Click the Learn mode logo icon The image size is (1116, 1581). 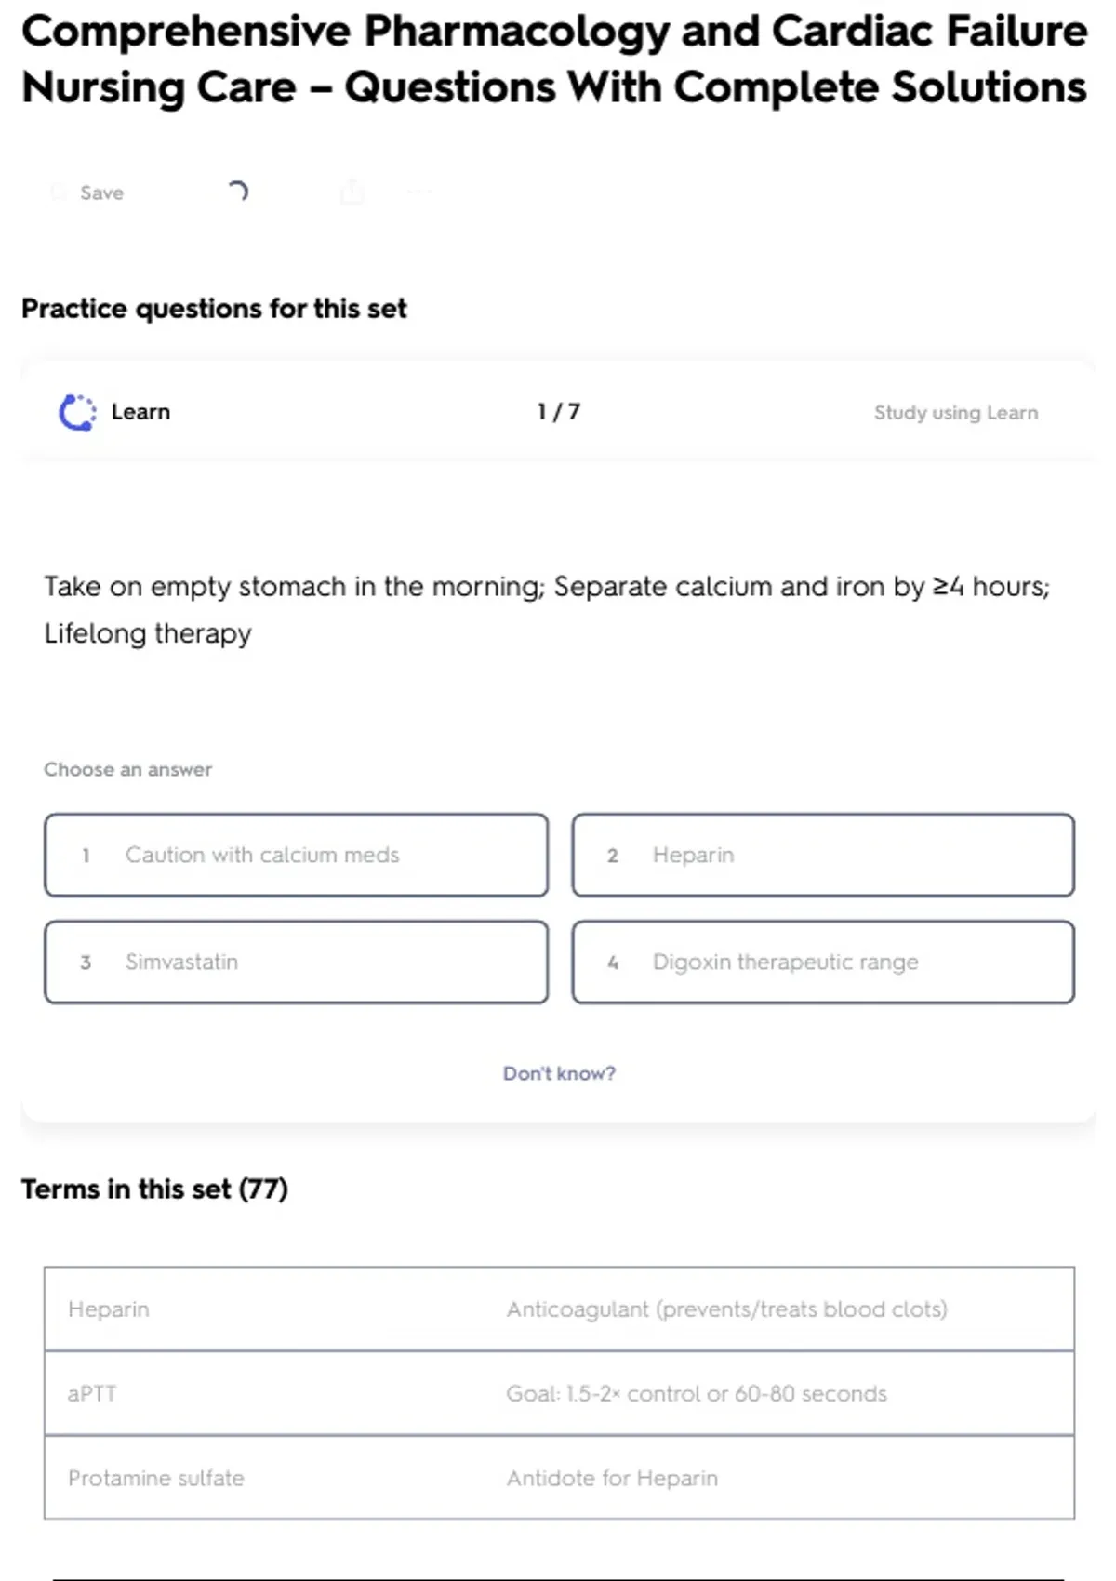pyautogui.click(x=77, y=412)
